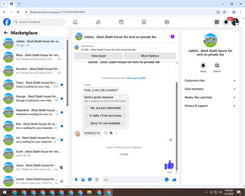Click More Options button

(x=150, y=56)
